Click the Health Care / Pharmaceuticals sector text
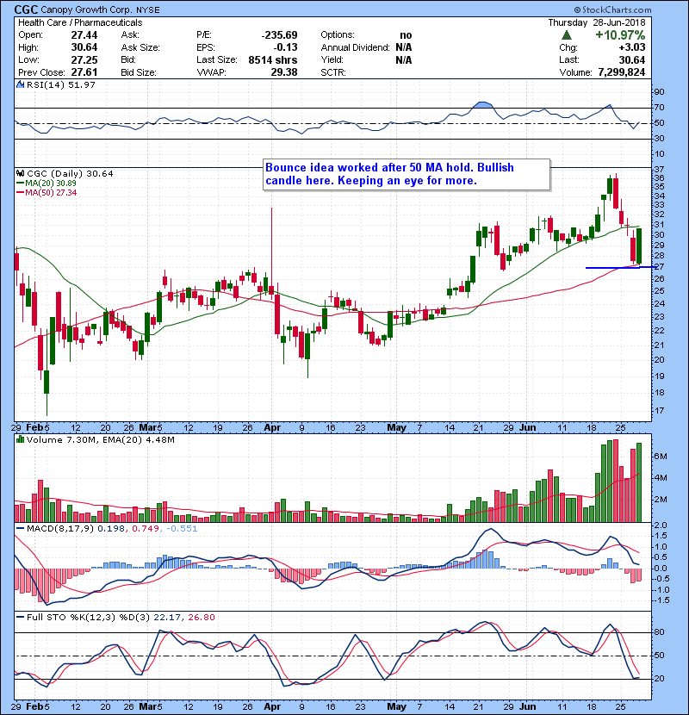689x715 pixels. 80,22
